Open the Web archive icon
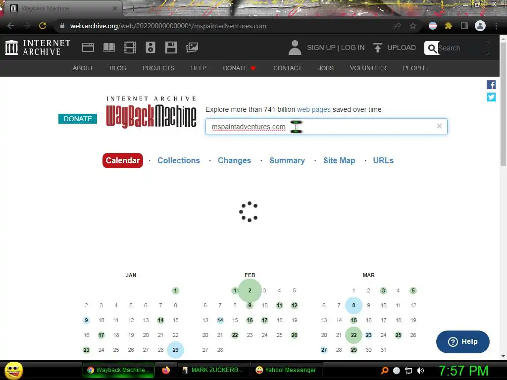This screenshot has width=507, height=380. click(88, 47)
